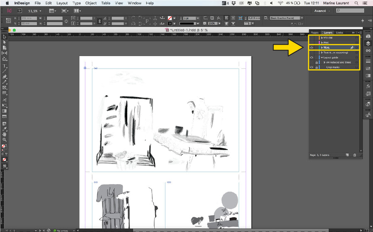Select the Hand tool
The image size is (373, 232).
tap(4, 134)
